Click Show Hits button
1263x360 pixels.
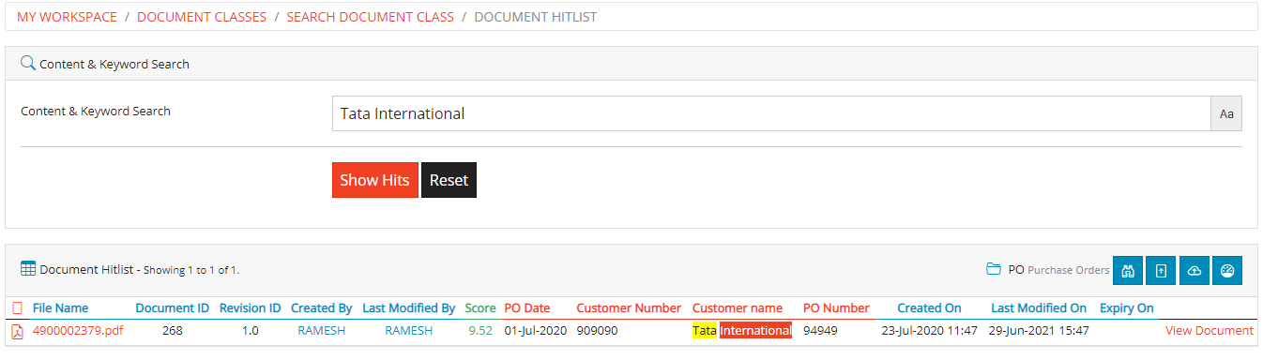point(374,180)
